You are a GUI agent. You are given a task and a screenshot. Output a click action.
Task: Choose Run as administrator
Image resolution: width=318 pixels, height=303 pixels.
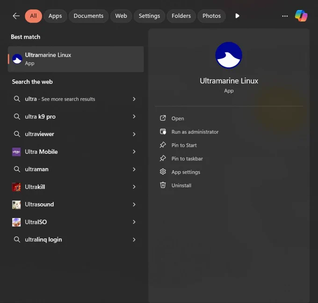point(195,132)
